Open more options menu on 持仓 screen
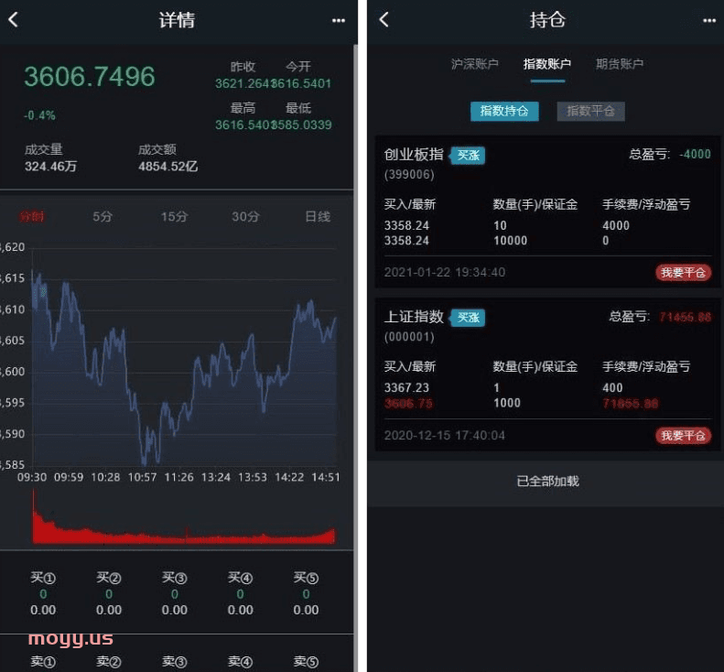Image resolution: width=724 pixels, height=672 pixels. pos(709,20)
